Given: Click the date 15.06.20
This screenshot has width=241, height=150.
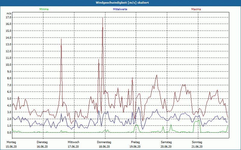Looking at the screenshot, I should 11,147.
